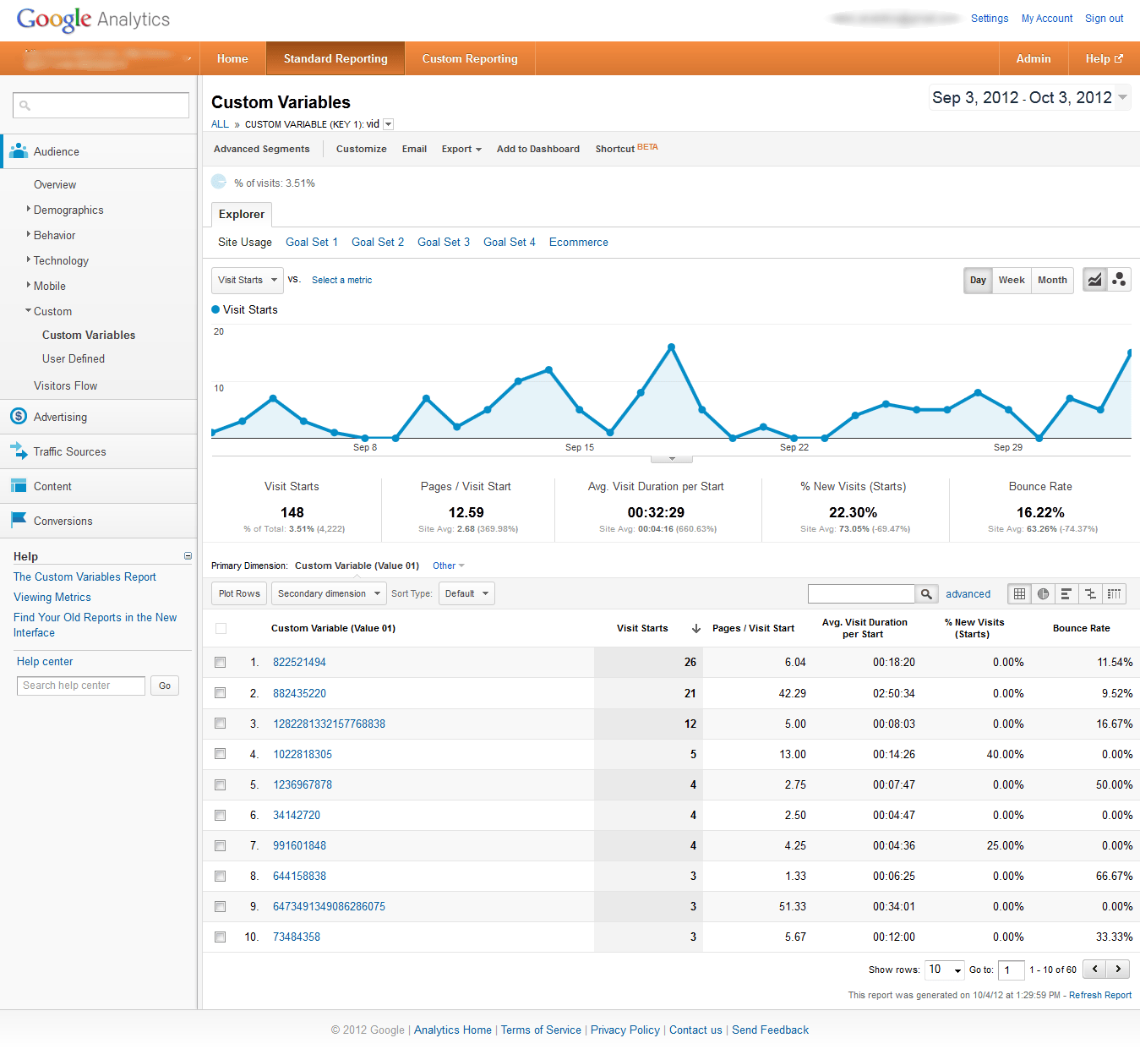Sort by Visit Starts descending arrow
Image resolution: width=1140 pixels, height=1049 pixels.
point(696,628)
